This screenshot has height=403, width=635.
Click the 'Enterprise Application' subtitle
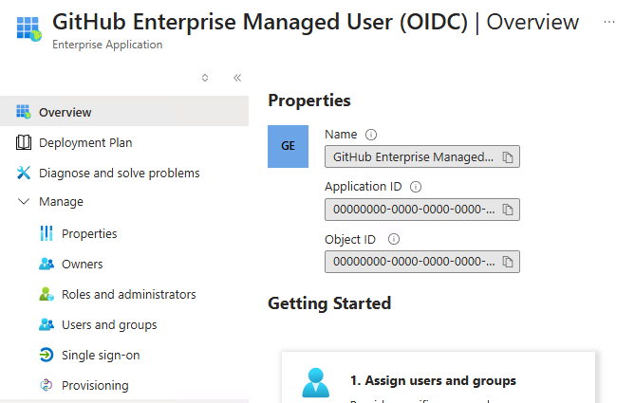(x=107, y=45)
